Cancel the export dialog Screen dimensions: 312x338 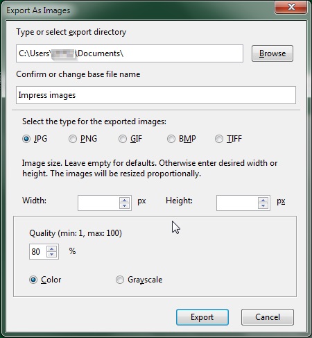268,317
